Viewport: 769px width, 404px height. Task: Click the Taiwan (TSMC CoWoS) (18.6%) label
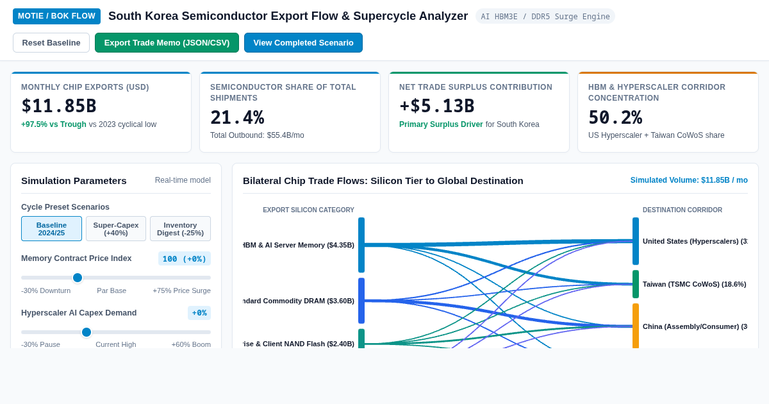[x=694, y=284]
